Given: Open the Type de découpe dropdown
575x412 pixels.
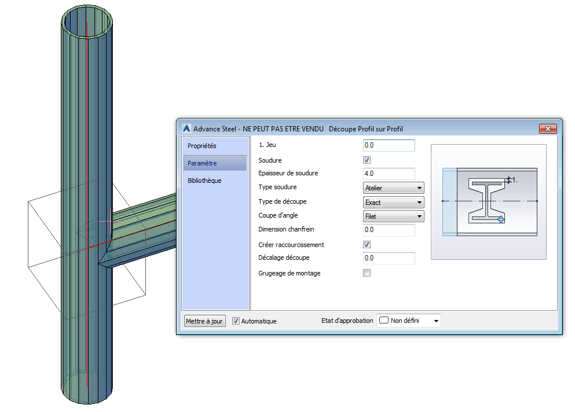Looking at the screenshot, I should (394, 203).
